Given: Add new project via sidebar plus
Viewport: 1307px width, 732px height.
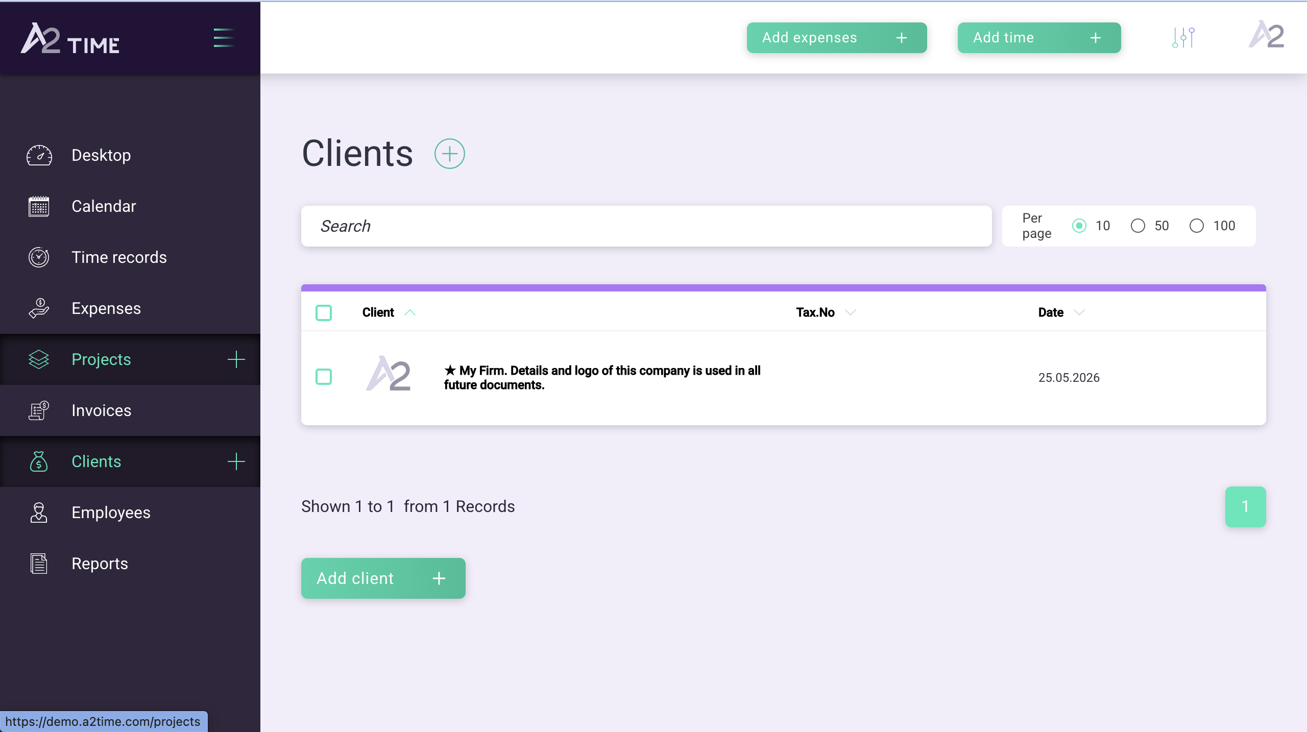Looking at the screenshot, I should [x=236, y=359].
